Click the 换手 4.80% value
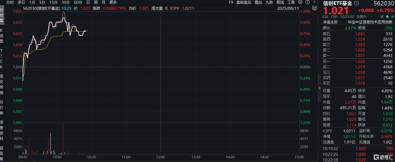395x162 pixels. (387, 91)
